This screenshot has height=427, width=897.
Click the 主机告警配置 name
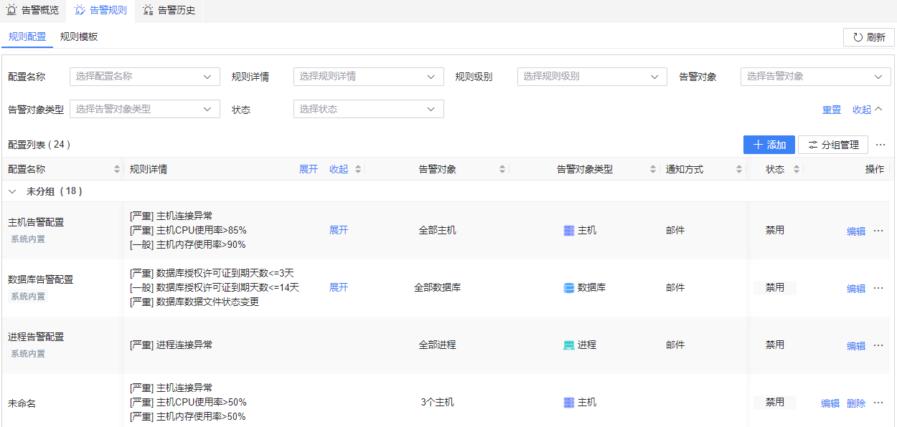point(36,223)
